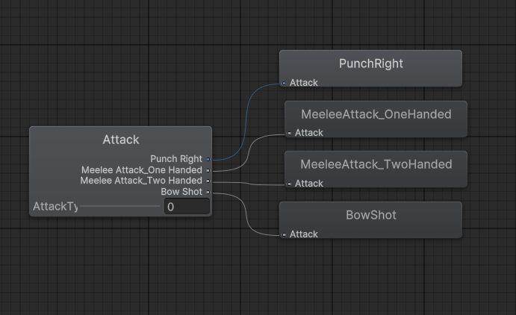Image resolution: width=516 pixels, height=315 pixels.
Task: Click the Punch Right label in Attack node
Action: click(176, 159)
